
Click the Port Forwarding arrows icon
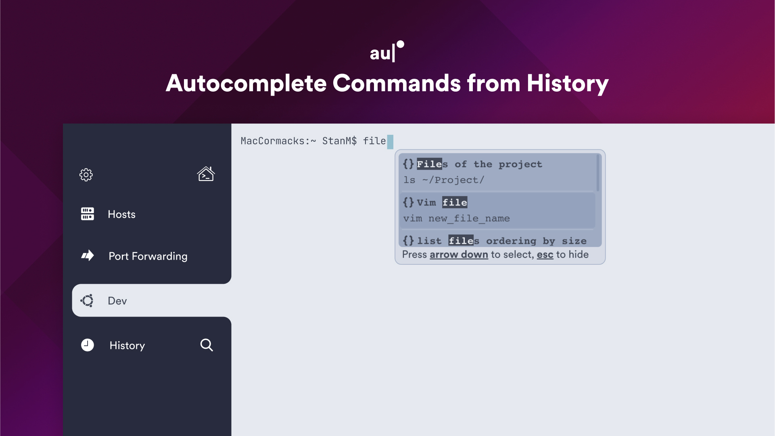(87, 256)
